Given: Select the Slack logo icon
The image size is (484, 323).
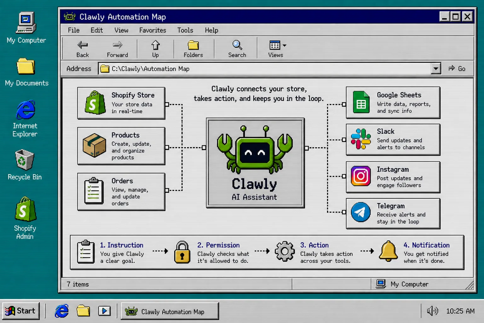Looking at the screenshot, I should 361,139.
